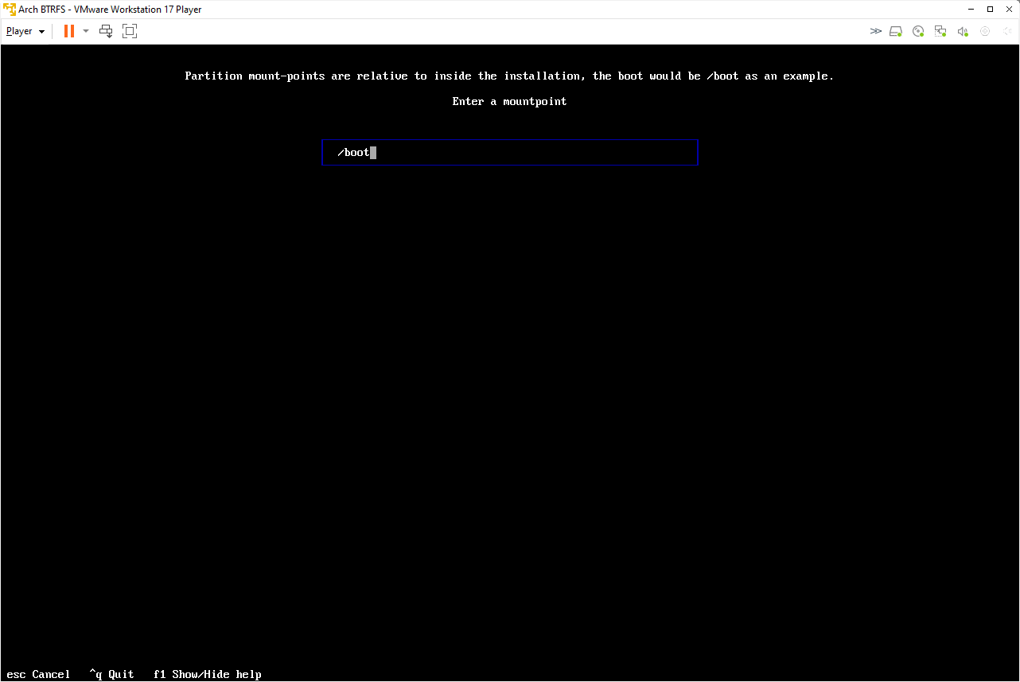Expand the power options dropdown arrow
This screenshot has width=1020, height=682.
point(86,31)
